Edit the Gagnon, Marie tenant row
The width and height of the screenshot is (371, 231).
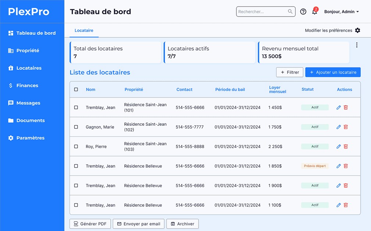(x=339, y=127)
